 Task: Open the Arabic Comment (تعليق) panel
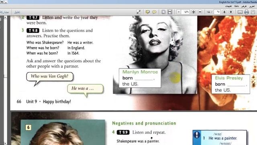(17, 12)
